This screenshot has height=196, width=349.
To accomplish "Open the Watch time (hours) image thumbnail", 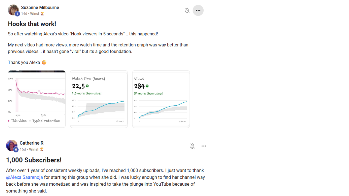I will [x=99, y=99].
